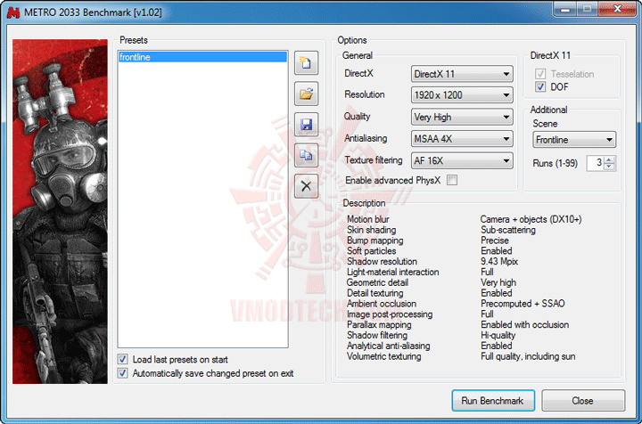Image resolution: width=642 pixels, height=424 pixels.
Task: Click the 'Full quality, including sun' text
Action: coord(528,356)
